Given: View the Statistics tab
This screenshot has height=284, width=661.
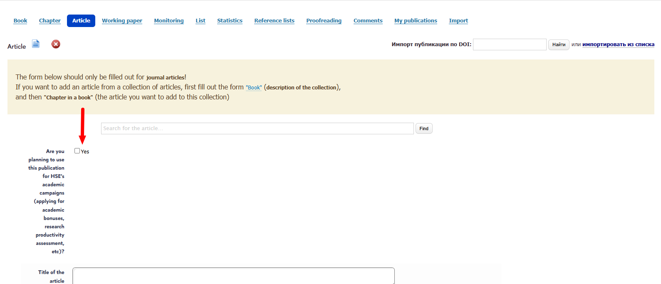Looking at the screenshot, I should pyautogui.click(x=230, y=21).
